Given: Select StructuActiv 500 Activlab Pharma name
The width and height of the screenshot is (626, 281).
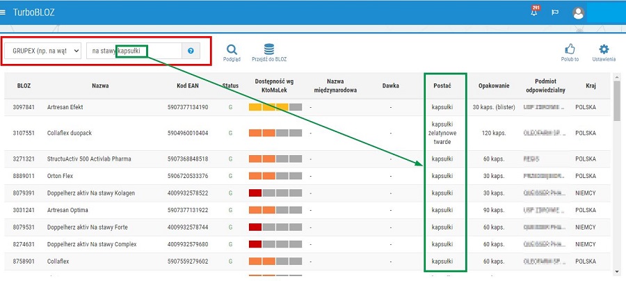Looking at the screenshot, I should click(x=89, y=159).
